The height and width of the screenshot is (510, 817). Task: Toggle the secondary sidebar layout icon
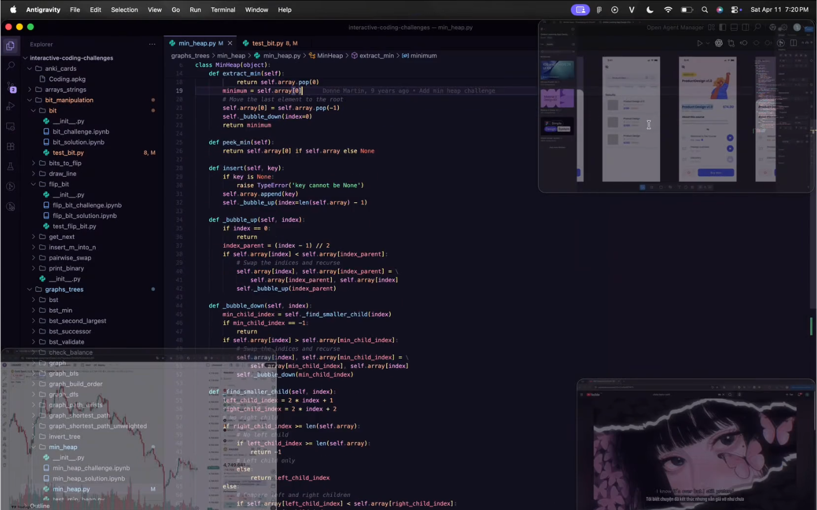click(746, 27)
